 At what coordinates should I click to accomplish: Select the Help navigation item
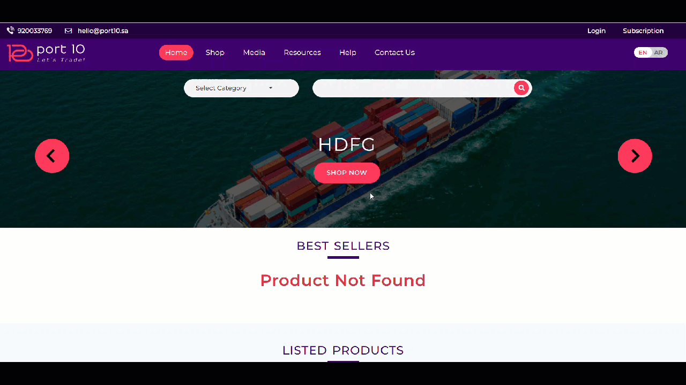point(348,52)
